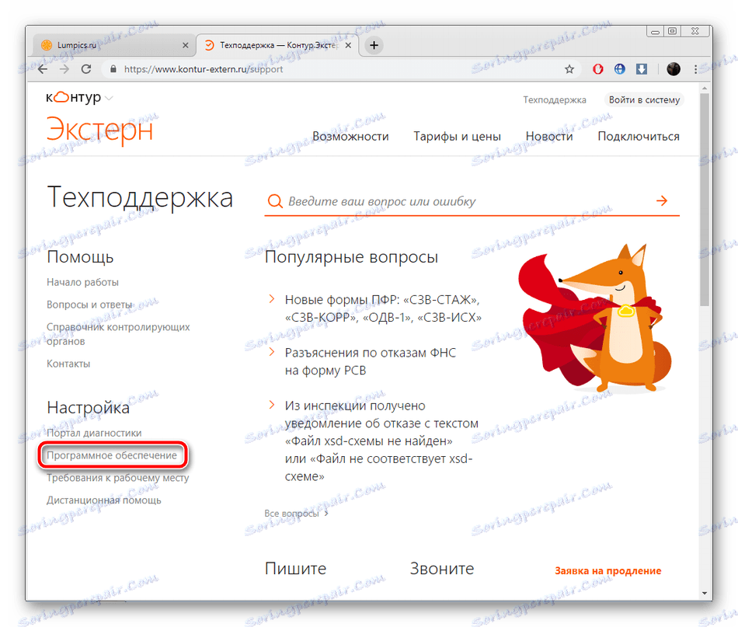This screenshot has height=627, width=738.
Task: Expand the 'Все вопросы' list
Action: [295, 513]
